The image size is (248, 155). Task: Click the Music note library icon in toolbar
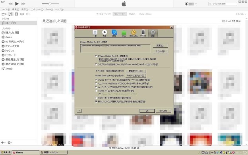tap(10, 14)
